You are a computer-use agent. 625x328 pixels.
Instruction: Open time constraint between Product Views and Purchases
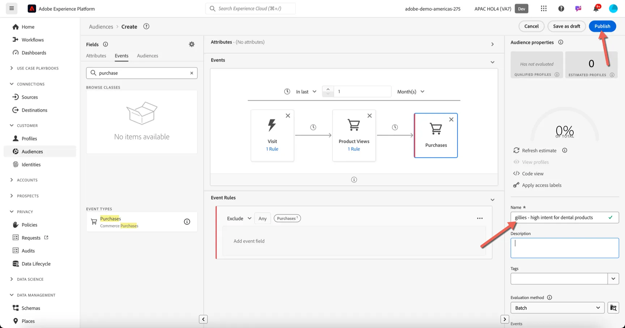click(x=395, y=127)
